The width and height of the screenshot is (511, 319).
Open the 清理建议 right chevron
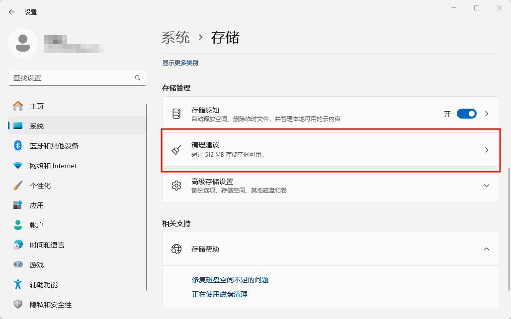487,150
